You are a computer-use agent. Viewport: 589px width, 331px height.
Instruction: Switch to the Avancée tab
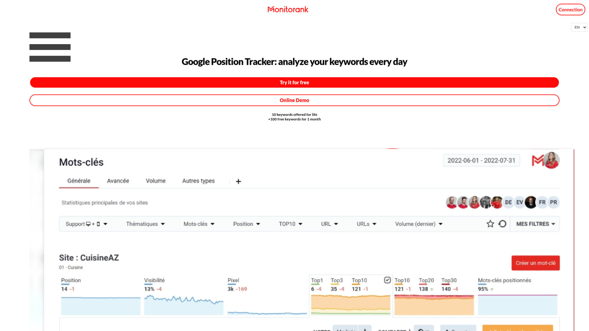tap(118, 181)
